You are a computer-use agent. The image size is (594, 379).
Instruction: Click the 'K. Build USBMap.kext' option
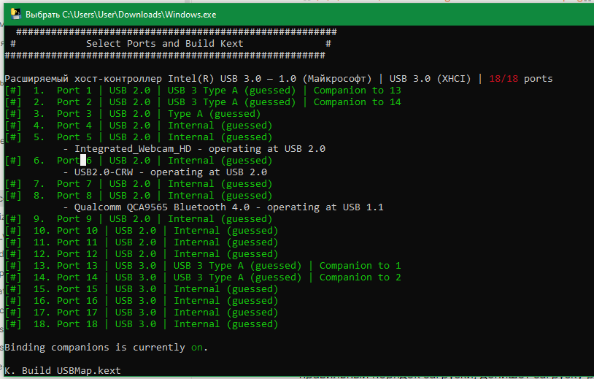[63, 371]
